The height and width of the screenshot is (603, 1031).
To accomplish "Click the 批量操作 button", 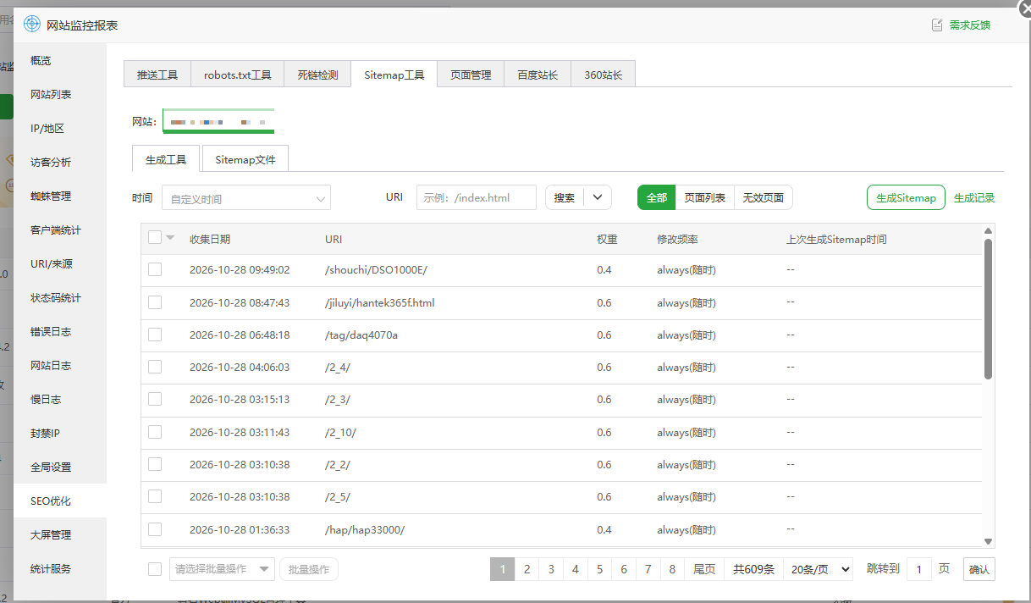I will pyautogui.click(x=309, y=569).
